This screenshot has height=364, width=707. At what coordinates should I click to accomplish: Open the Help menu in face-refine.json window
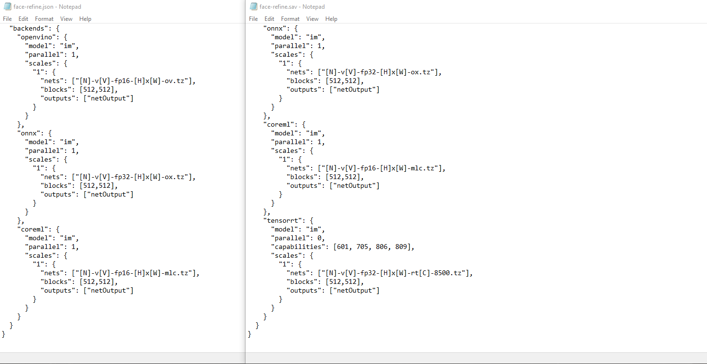[85, 19]
